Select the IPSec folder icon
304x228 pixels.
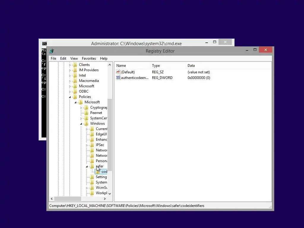(x=92, y=145)
